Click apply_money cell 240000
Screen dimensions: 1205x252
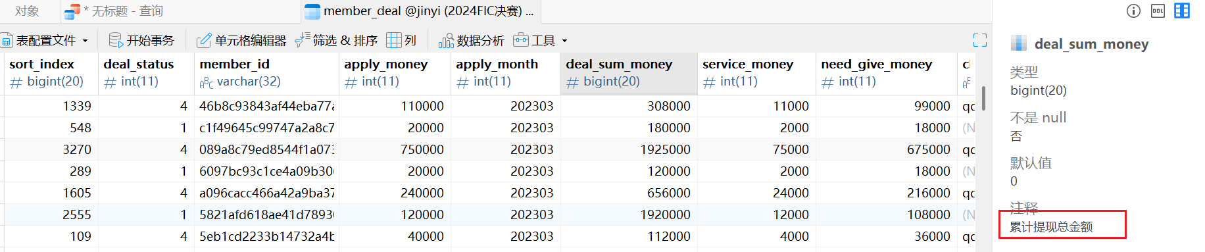coord(395,193)
